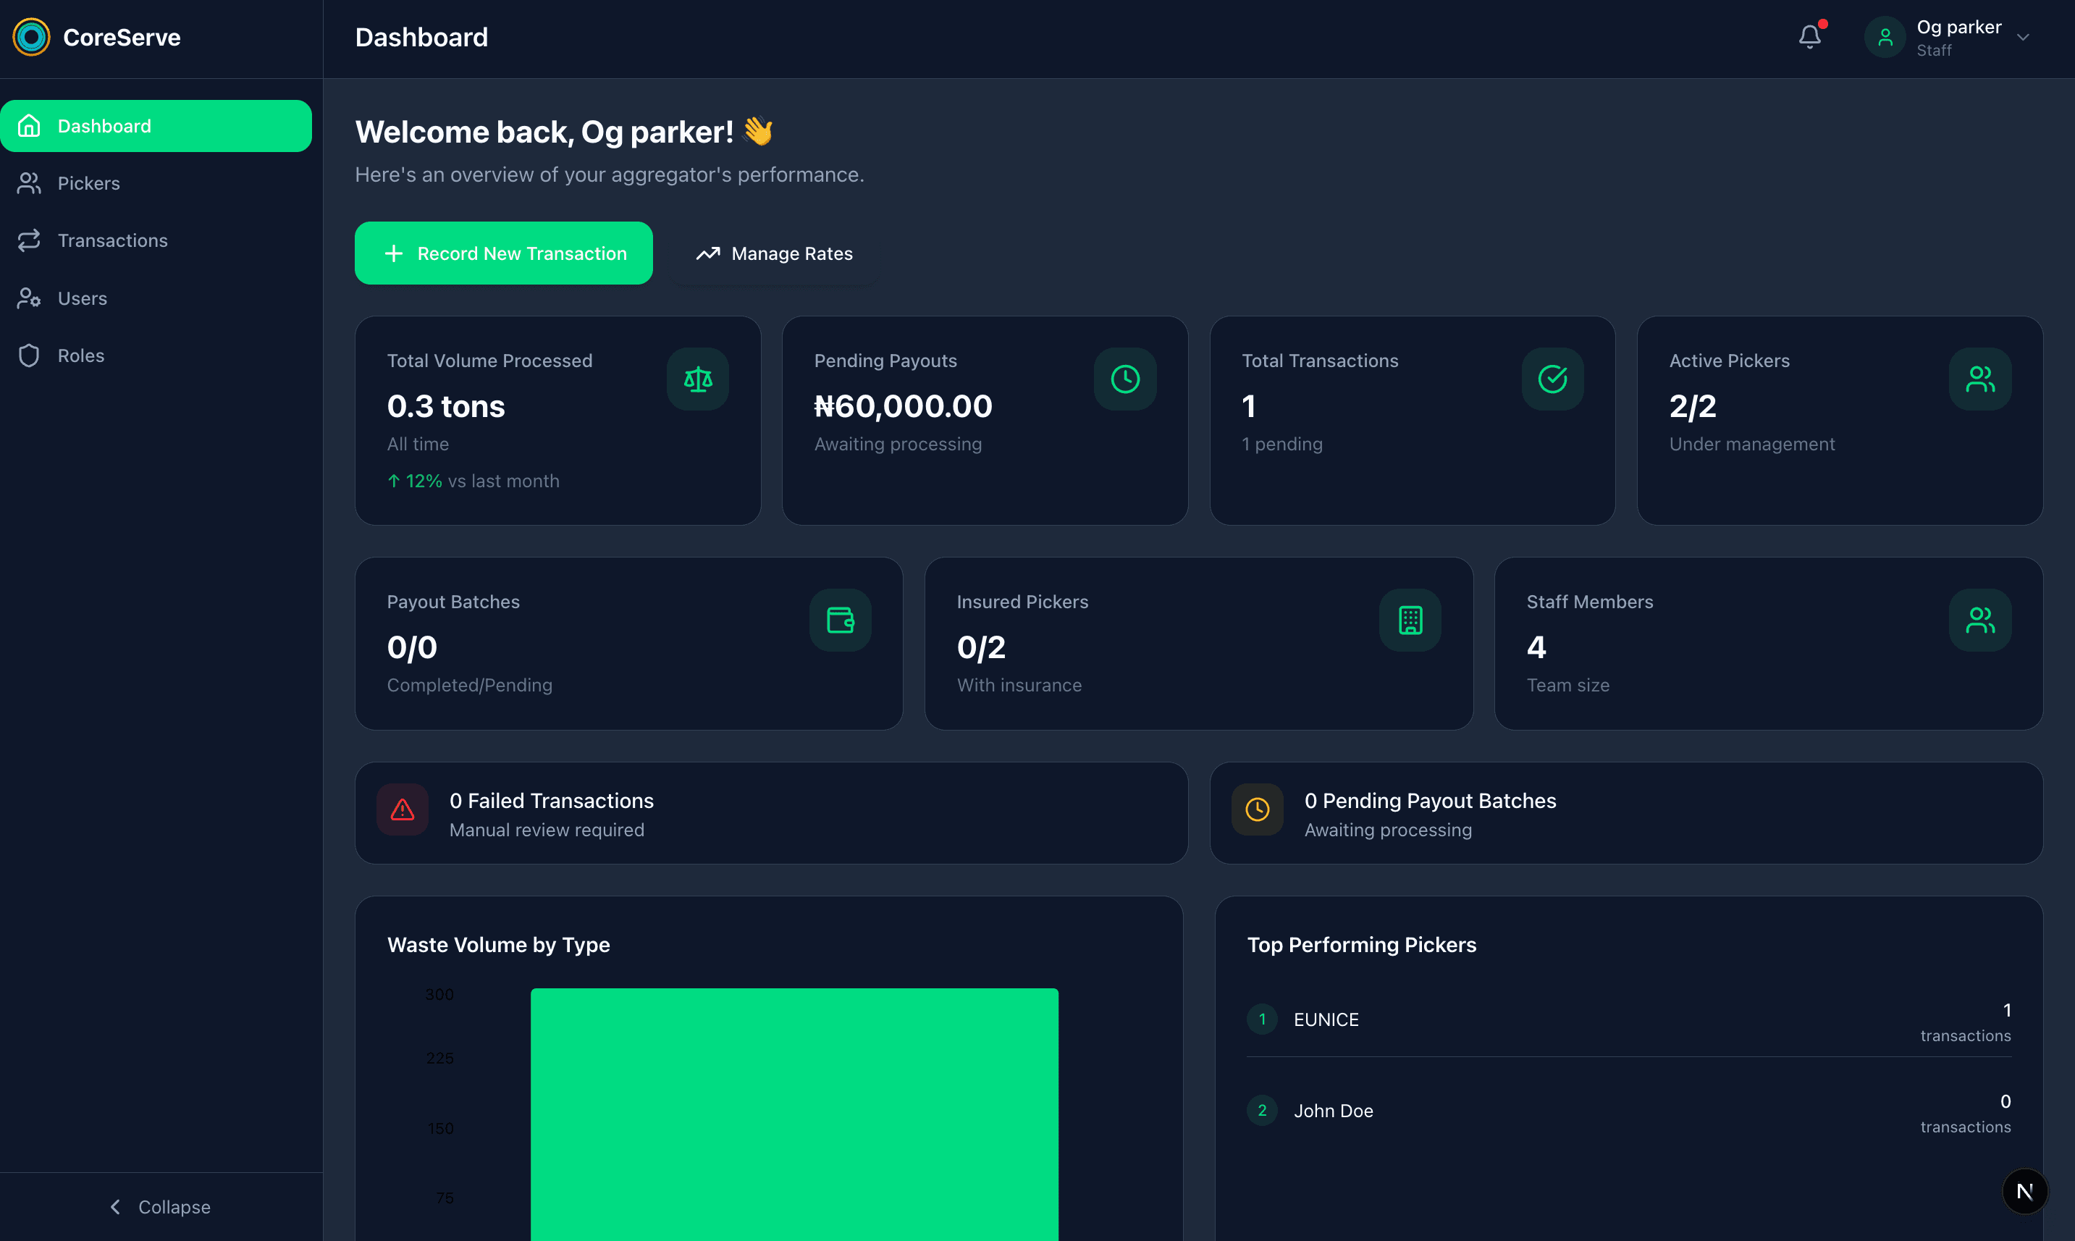Click the checkmark icon on Total Transactions card
Screen dimensions: 2075x1241
1552,379
